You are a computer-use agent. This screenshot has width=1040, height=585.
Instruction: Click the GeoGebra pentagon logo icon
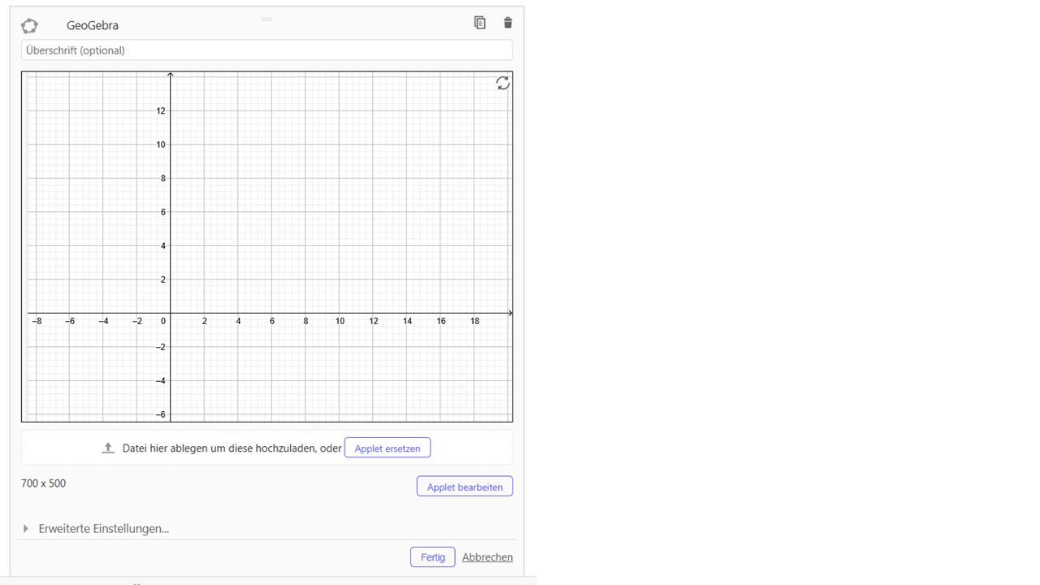29,25
